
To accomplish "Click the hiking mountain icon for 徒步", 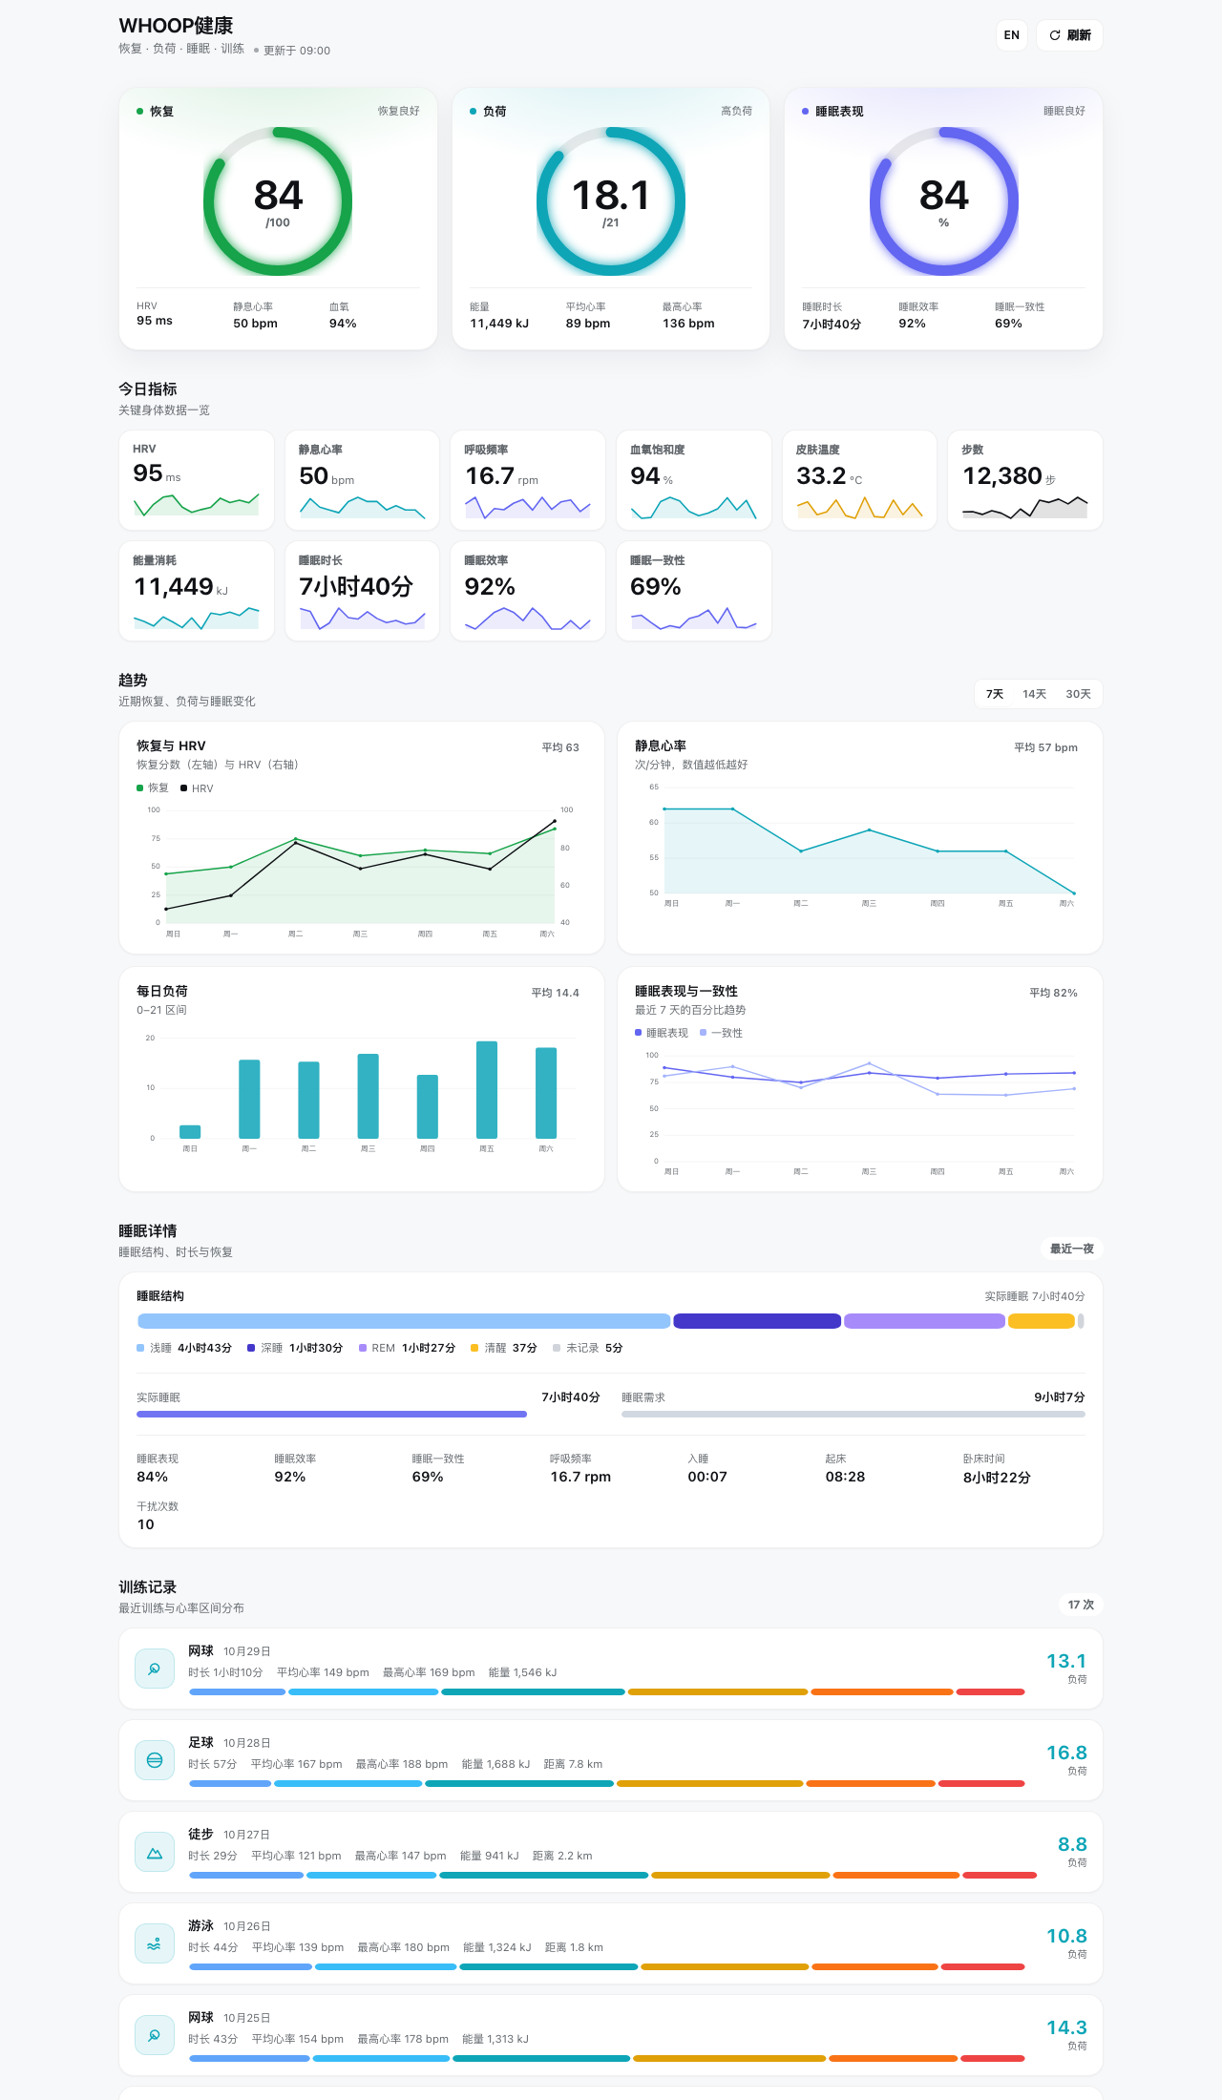I will pyautogui.click(x=155, y=1852).
